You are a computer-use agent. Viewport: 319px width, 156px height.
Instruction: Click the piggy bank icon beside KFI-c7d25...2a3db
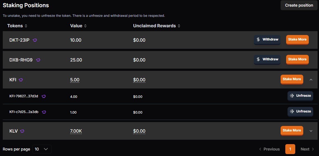44,112
